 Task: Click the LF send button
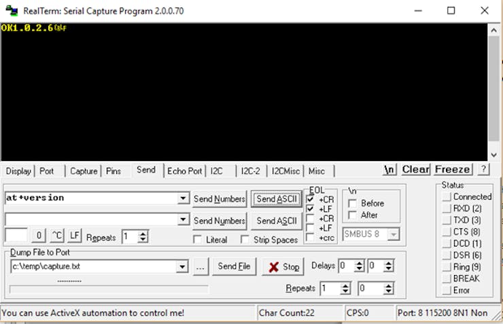tap(74, 236)
